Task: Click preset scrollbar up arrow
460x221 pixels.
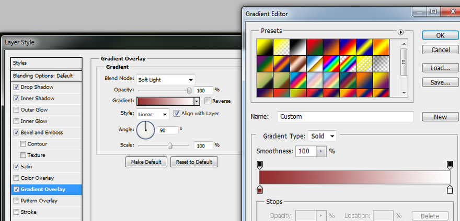Action: tap(404, 44)
